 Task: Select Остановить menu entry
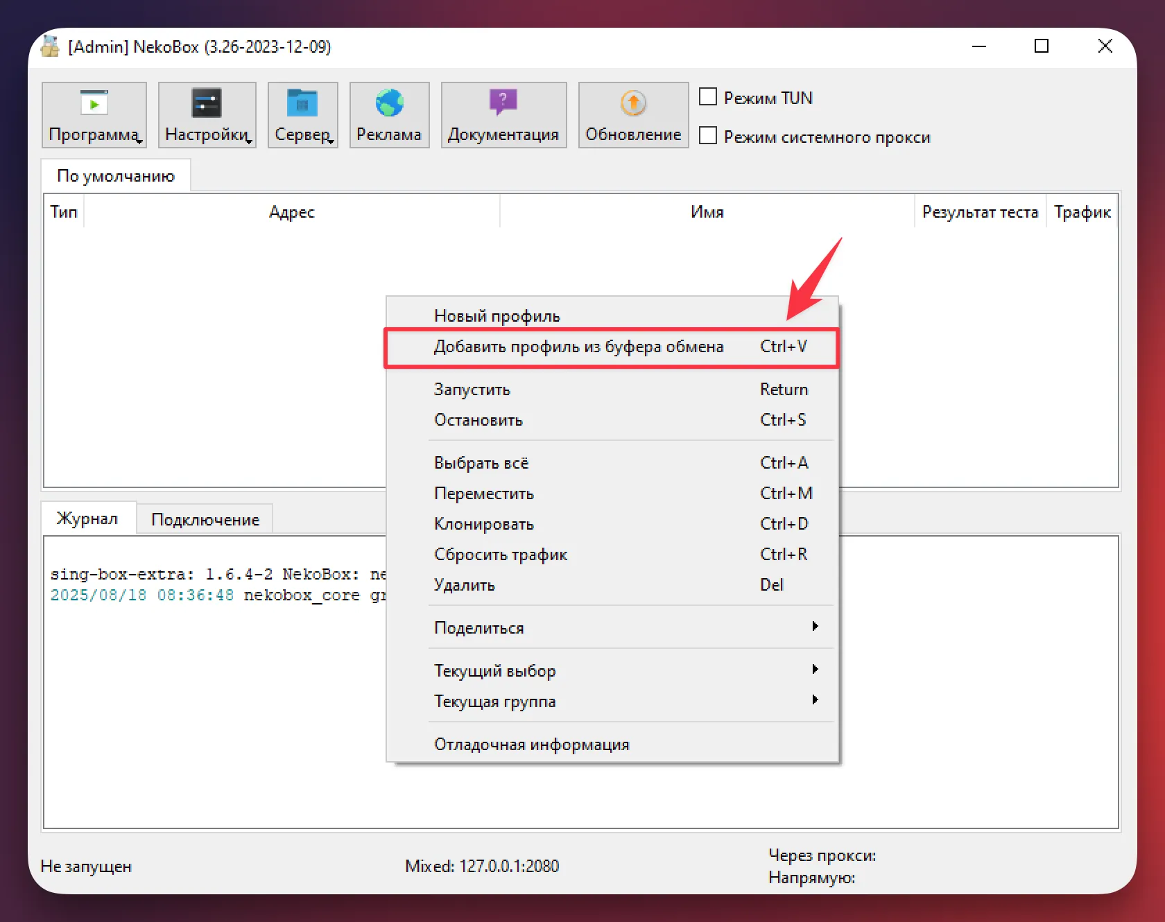click(x=612, y=419)
